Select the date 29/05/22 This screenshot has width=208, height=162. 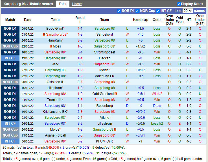tap(28, 64)
